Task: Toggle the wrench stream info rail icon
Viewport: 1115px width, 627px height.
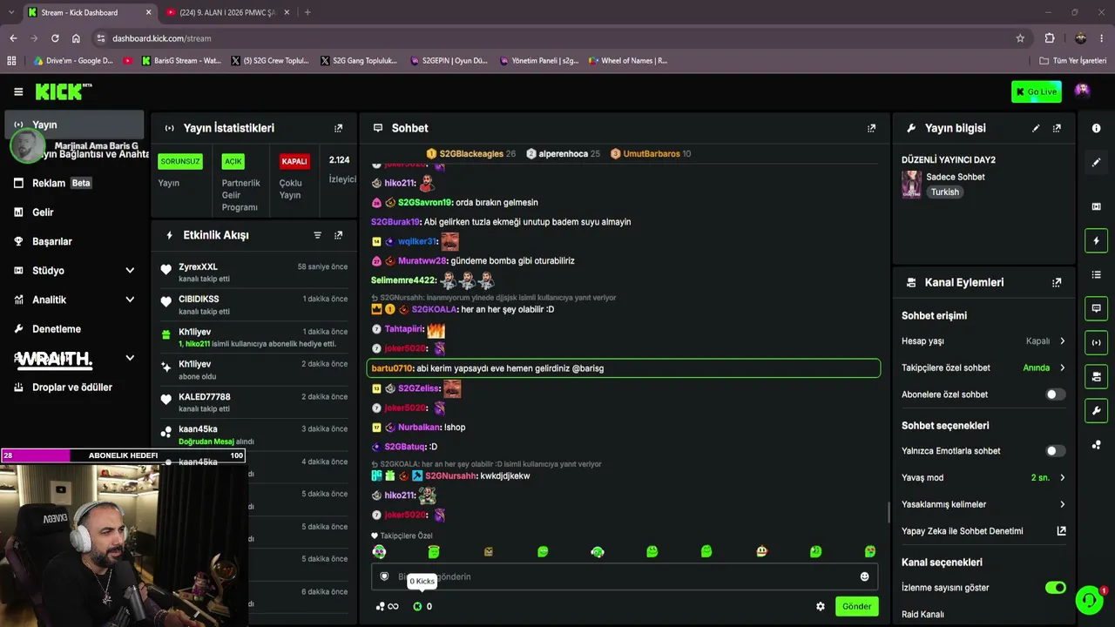Action: (1096, 410)
